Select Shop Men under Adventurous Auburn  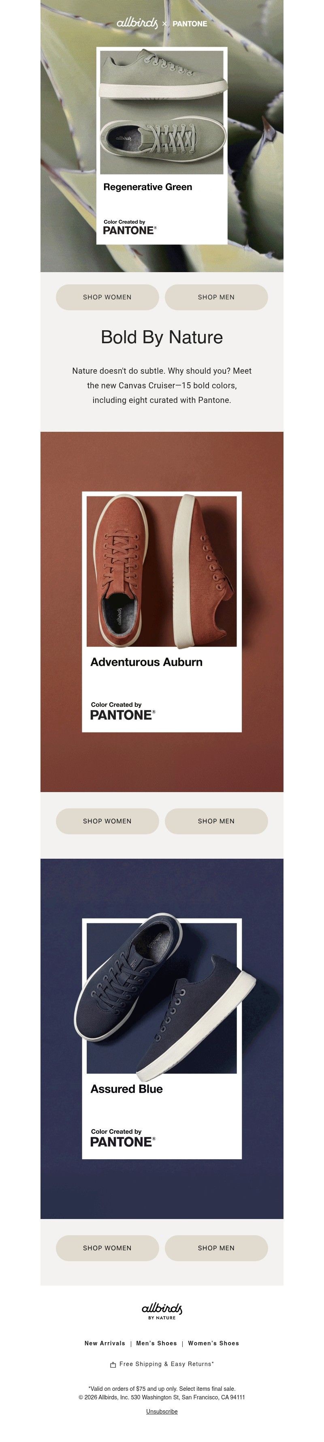[216, 821]
